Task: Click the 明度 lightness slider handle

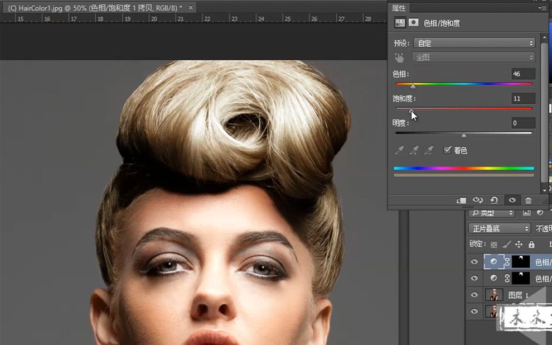Action: click(x=464, y=136)
